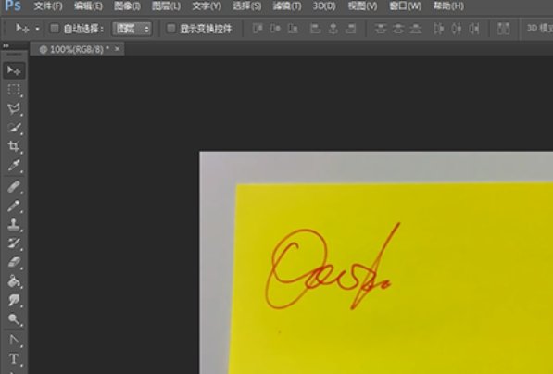Select the History Brush tool
553x374 pixels.
tap(14, 243)
